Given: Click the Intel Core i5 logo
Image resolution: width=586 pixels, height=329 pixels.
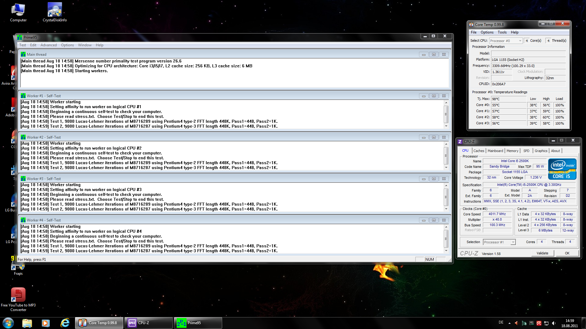Looking at the screenshot, I should click(562, 169).
